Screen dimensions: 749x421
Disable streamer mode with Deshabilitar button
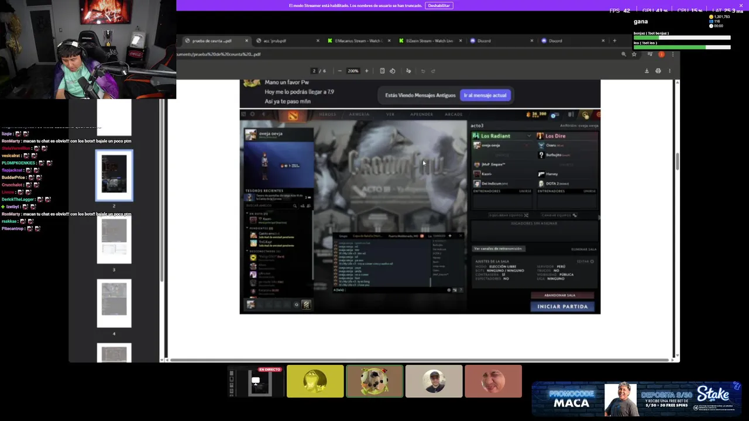tap(439, 5)
